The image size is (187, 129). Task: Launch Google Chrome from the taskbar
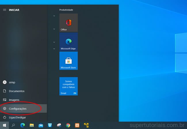[x=68, y=125]
